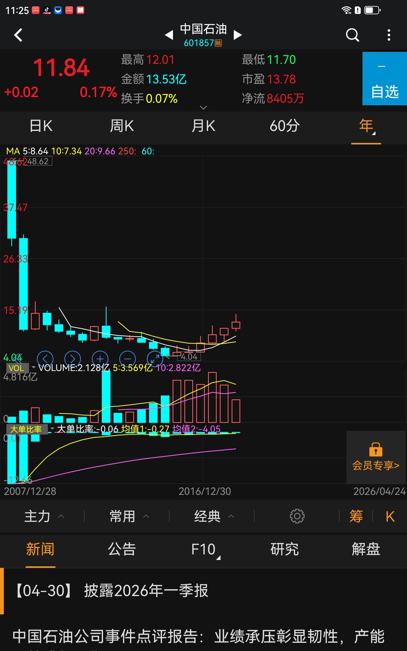Select the 公告 tab
407x651 pixels.
[x=122, y=549]
